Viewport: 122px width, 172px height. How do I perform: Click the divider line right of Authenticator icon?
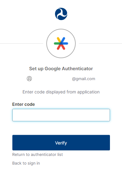[x=100, y=43]
